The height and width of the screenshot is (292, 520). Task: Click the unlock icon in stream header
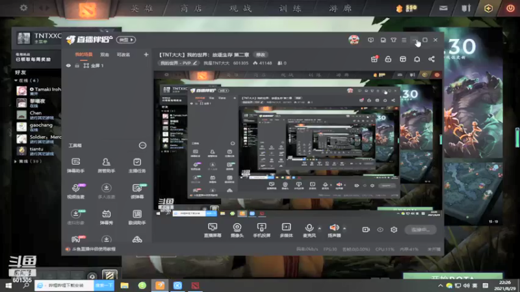(388, 59)
